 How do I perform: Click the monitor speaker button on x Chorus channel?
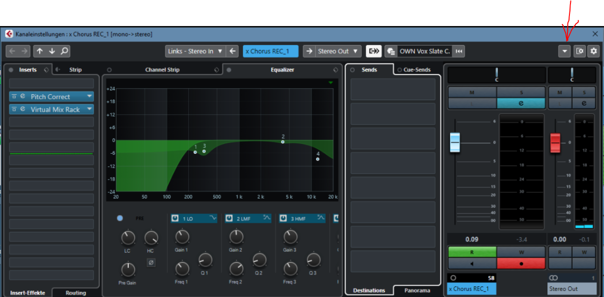[x=472, y=263]
